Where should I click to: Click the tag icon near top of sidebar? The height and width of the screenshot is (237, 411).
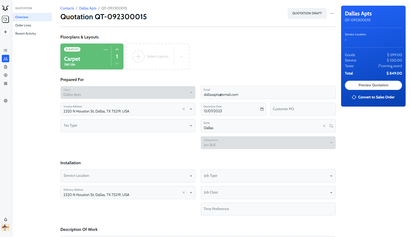click(5, 19)
